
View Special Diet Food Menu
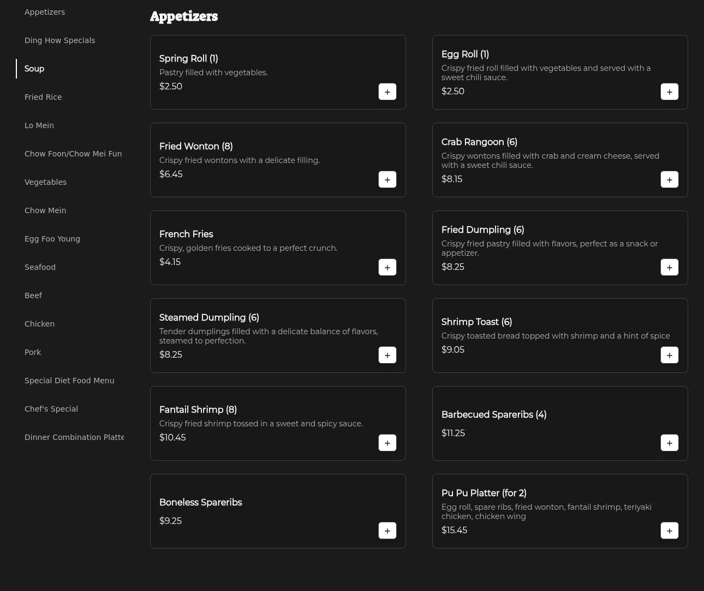pyautogui.click(x=69, y=381)
